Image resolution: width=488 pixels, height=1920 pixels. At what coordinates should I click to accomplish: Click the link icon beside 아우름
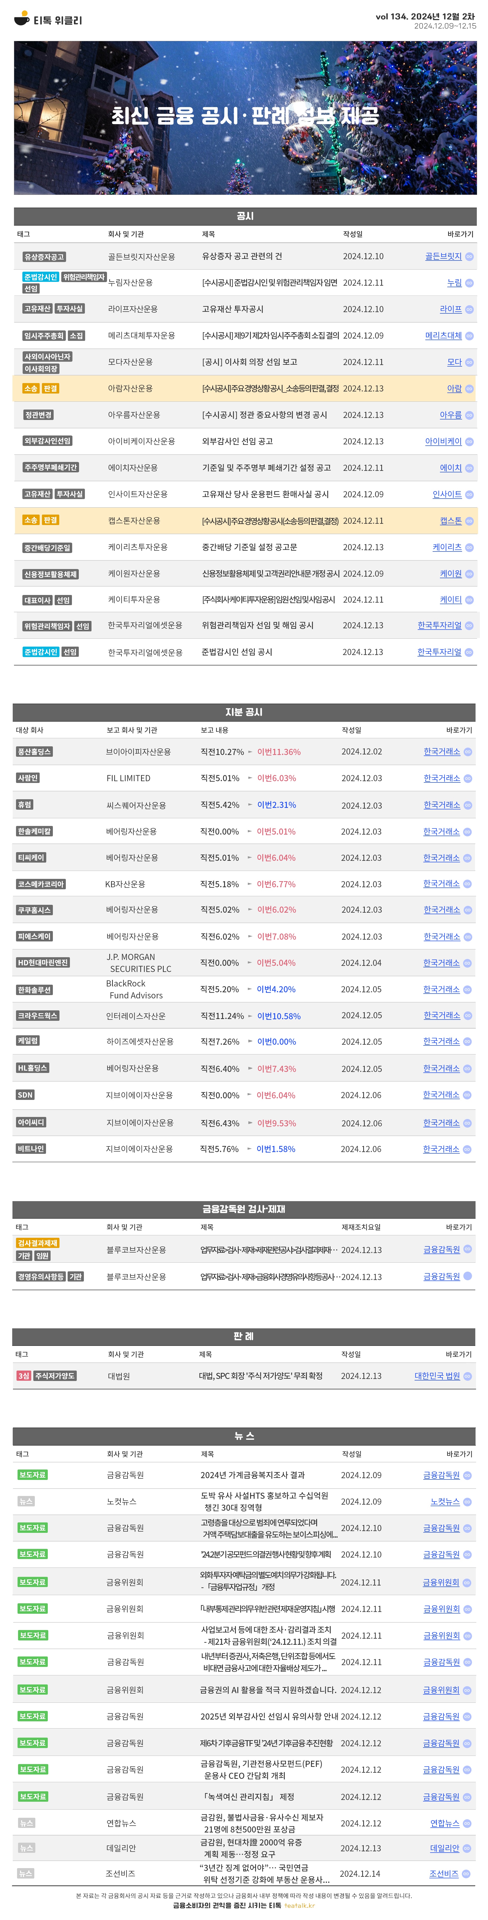click(469, 415)
